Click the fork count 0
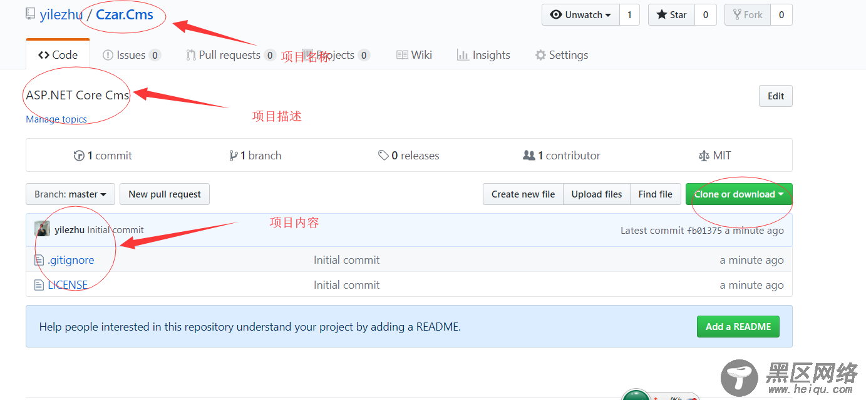 click(781, 15)
